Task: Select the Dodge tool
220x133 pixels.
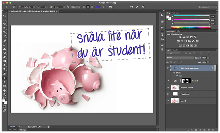Action: coord(4,69)
